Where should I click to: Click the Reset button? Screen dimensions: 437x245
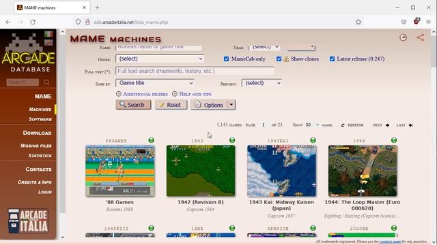coord(171,105)
